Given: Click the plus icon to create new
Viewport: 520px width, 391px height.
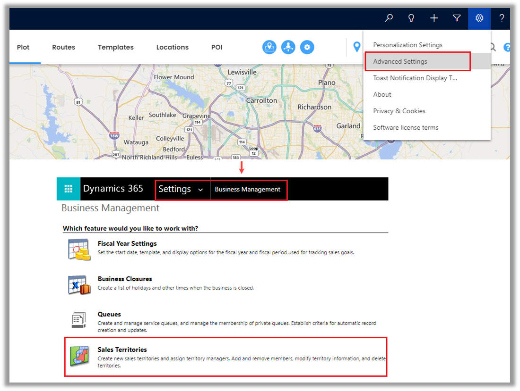Looking at the screenshot, I should tap(434, 18).
